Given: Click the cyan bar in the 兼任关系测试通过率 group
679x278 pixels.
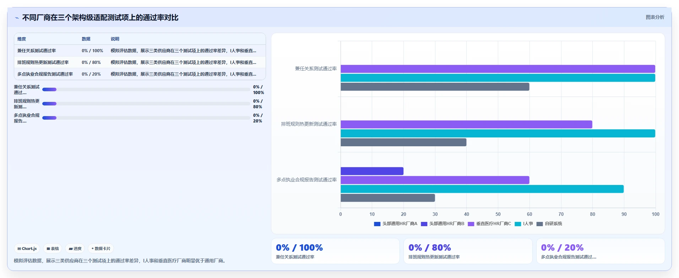Looking at the screenshot, I should coord(498,78).
